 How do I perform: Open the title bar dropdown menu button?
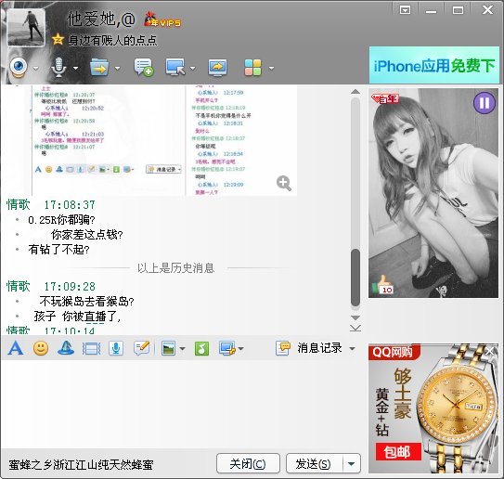[x=405, y=10]
